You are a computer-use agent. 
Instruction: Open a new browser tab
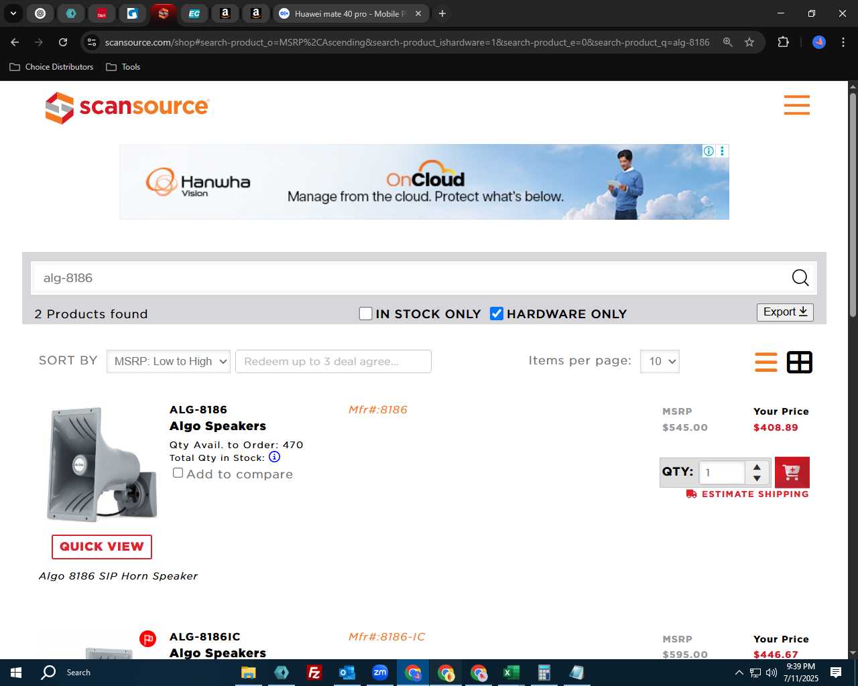click(x=442, y=13)
